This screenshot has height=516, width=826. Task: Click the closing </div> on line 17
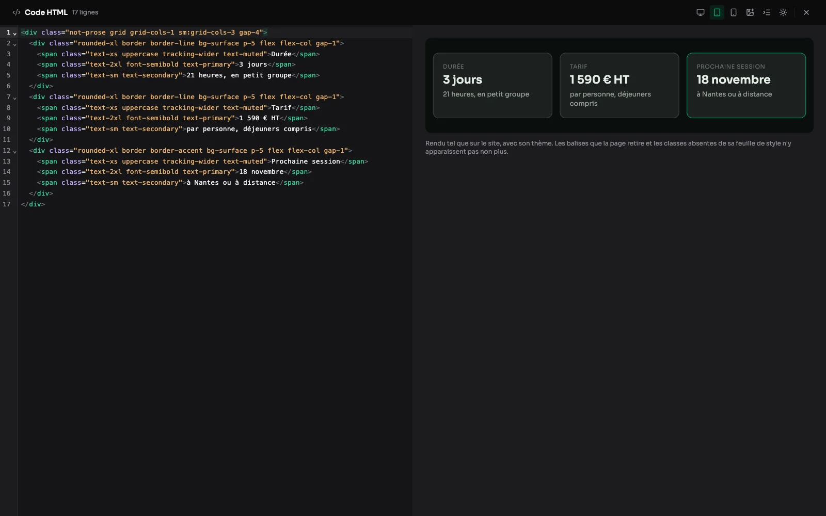coord(33,204)
